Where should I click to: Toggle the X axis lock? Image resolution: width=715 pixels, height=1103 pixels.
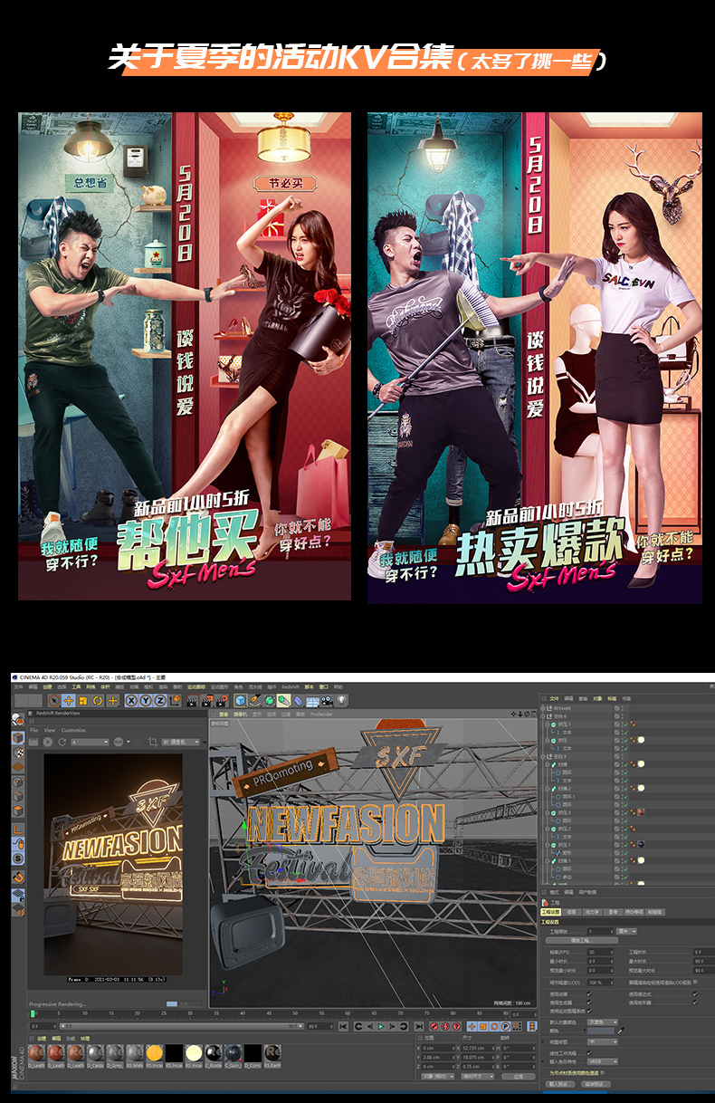[x=131, y=700]
